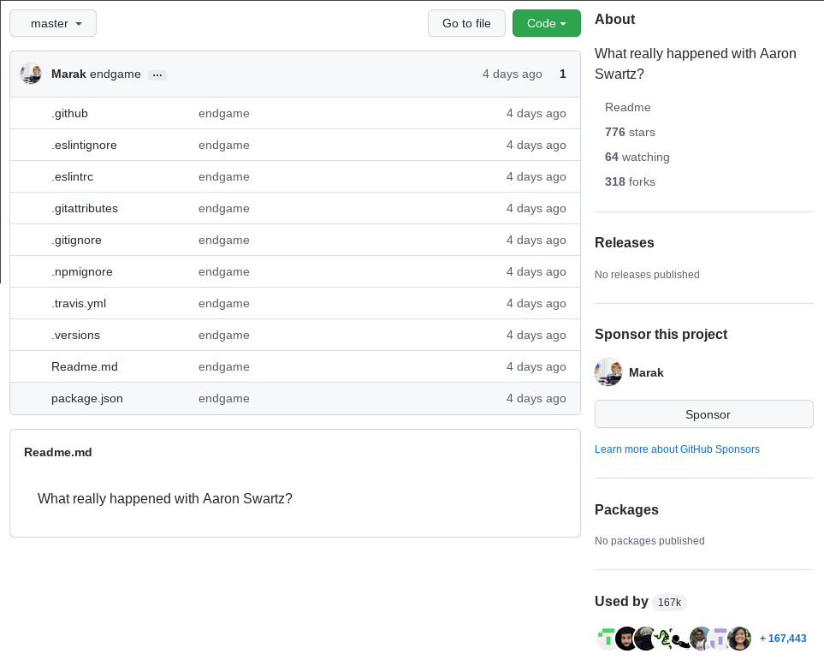
Task: Click the readme text about Aaron Swartz
Action: tap(165, 498)
